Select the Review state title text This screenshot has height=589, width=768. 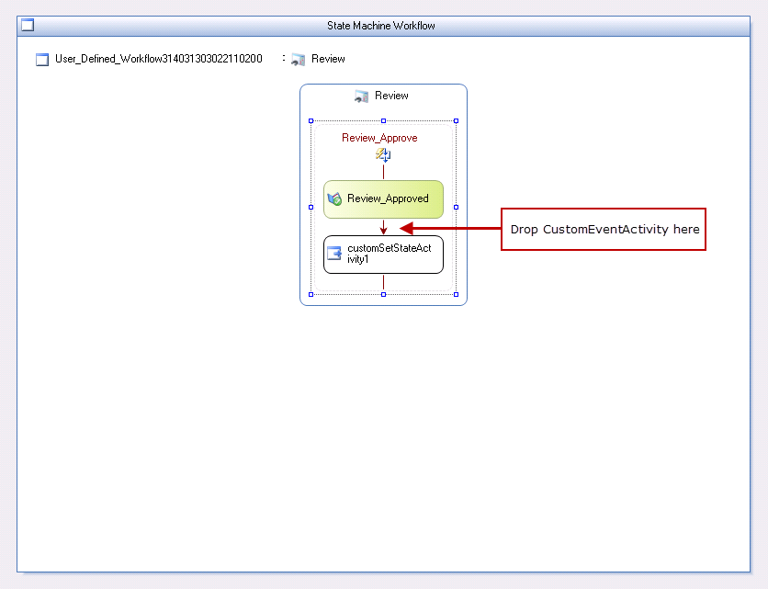pyautogui.click(x=391, y=96)
